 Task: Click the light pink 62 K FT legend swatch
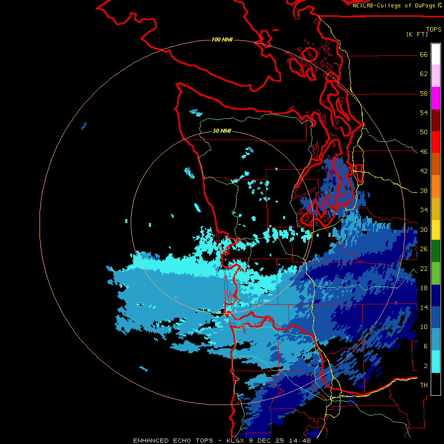pyautogui.click(x=436, y=76)
